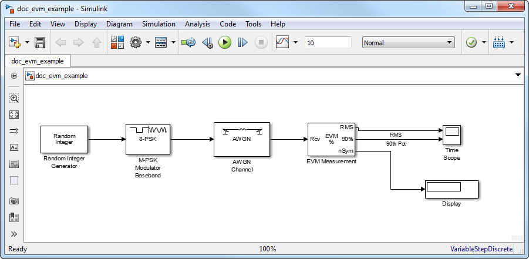Open the Diagram menu
529x259 pixels.
[119, 24]
